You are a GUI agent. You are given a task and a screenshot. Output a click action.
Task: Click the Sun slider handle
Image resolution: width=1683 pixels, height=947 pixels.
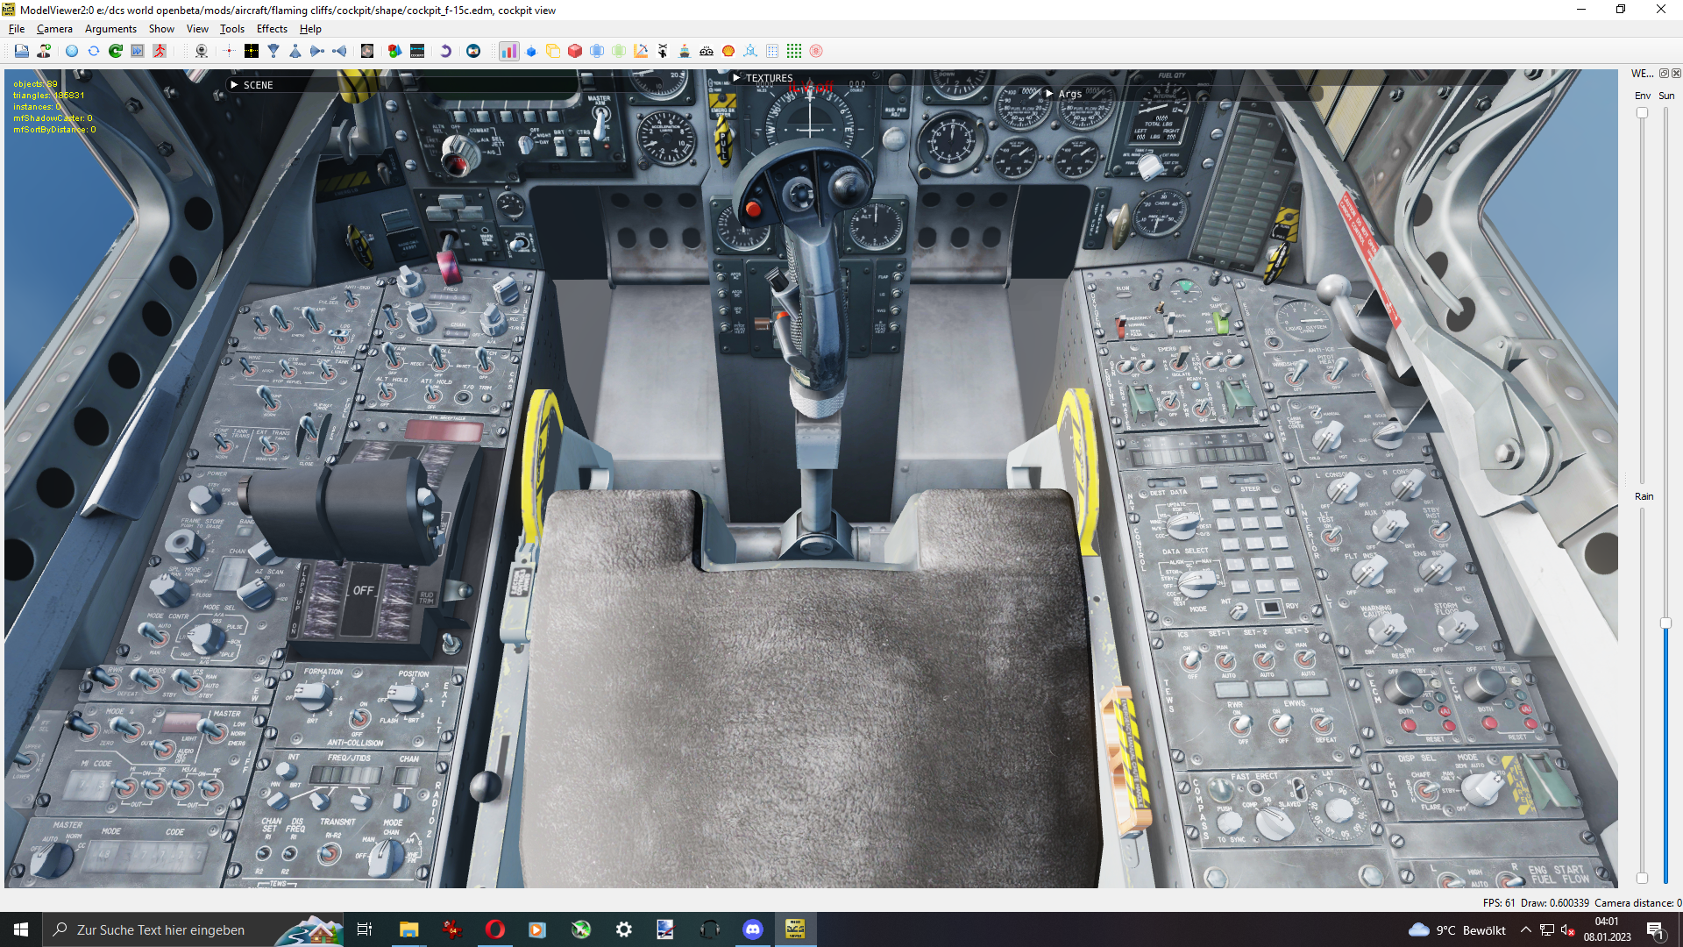1665,623
